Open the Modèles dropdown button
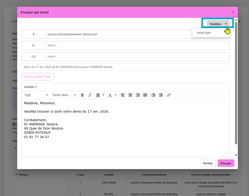Image resolution: width=249 pixels, height=196 pixels. pos(218,24)
